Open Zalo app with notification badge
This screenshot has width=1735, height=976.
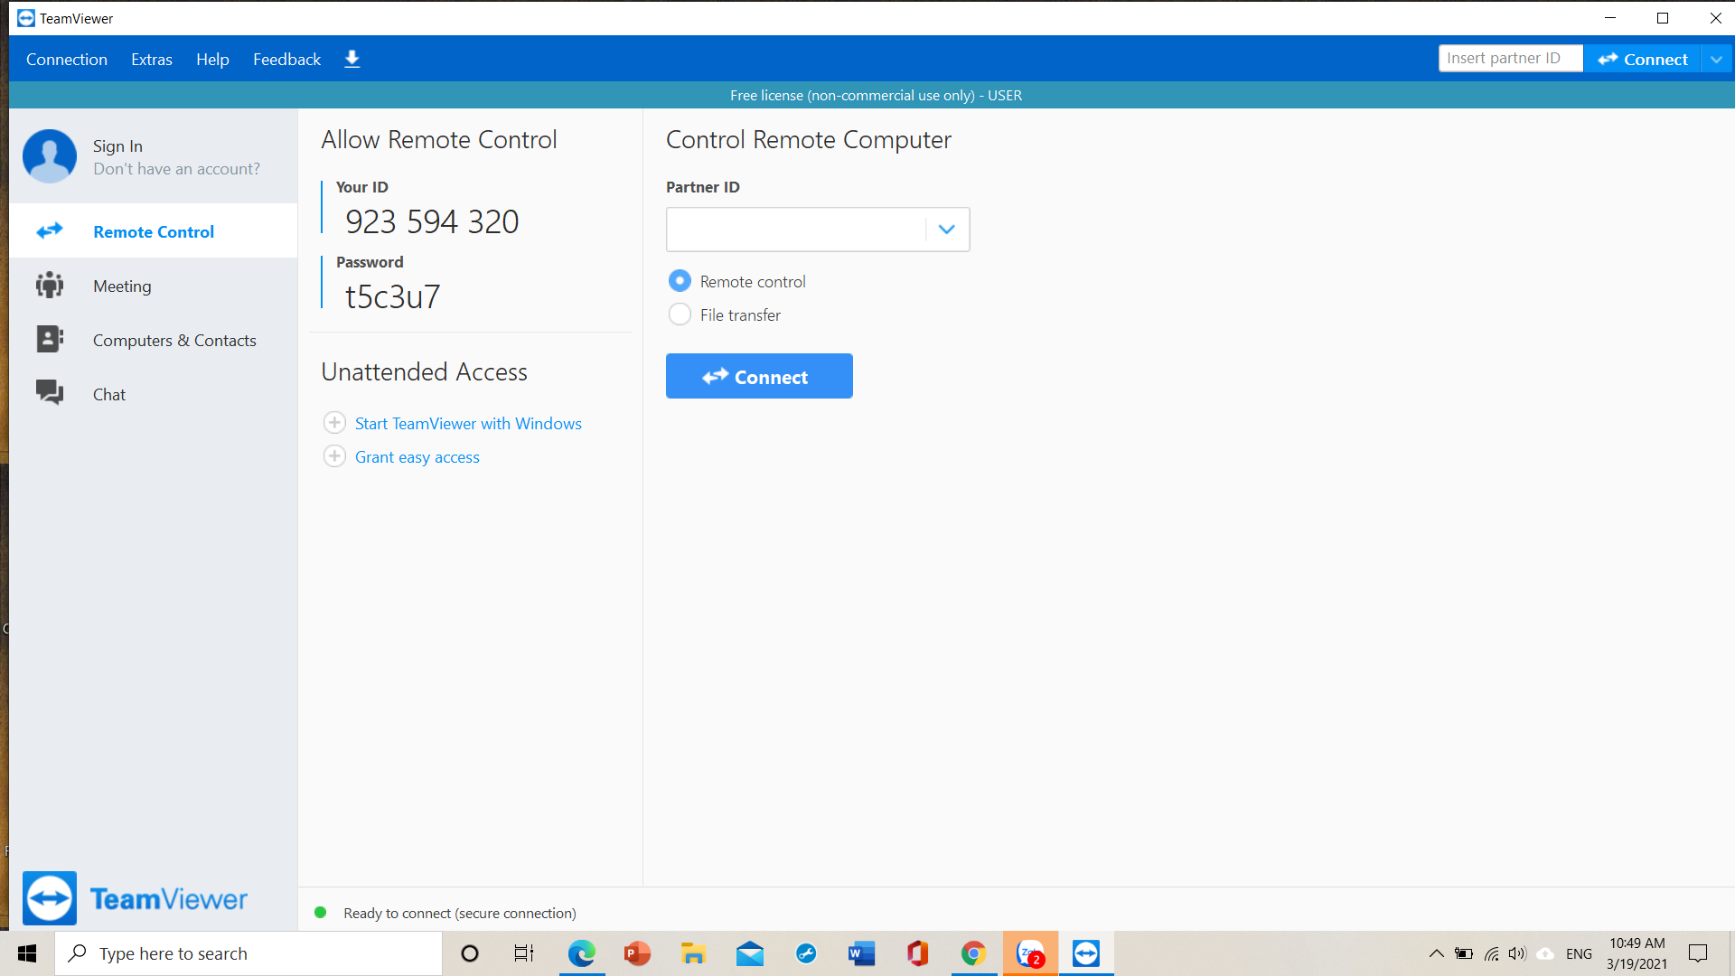[1030, 953]
